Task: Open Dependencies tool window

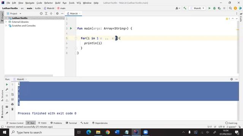Action: tap(100, 123)
